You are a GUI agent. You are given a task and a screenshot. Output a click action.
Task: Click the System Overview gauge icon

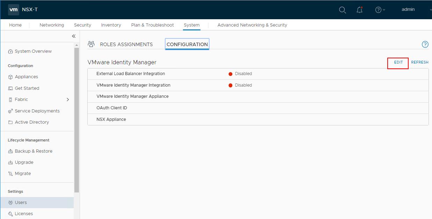(x=10, y=51)
